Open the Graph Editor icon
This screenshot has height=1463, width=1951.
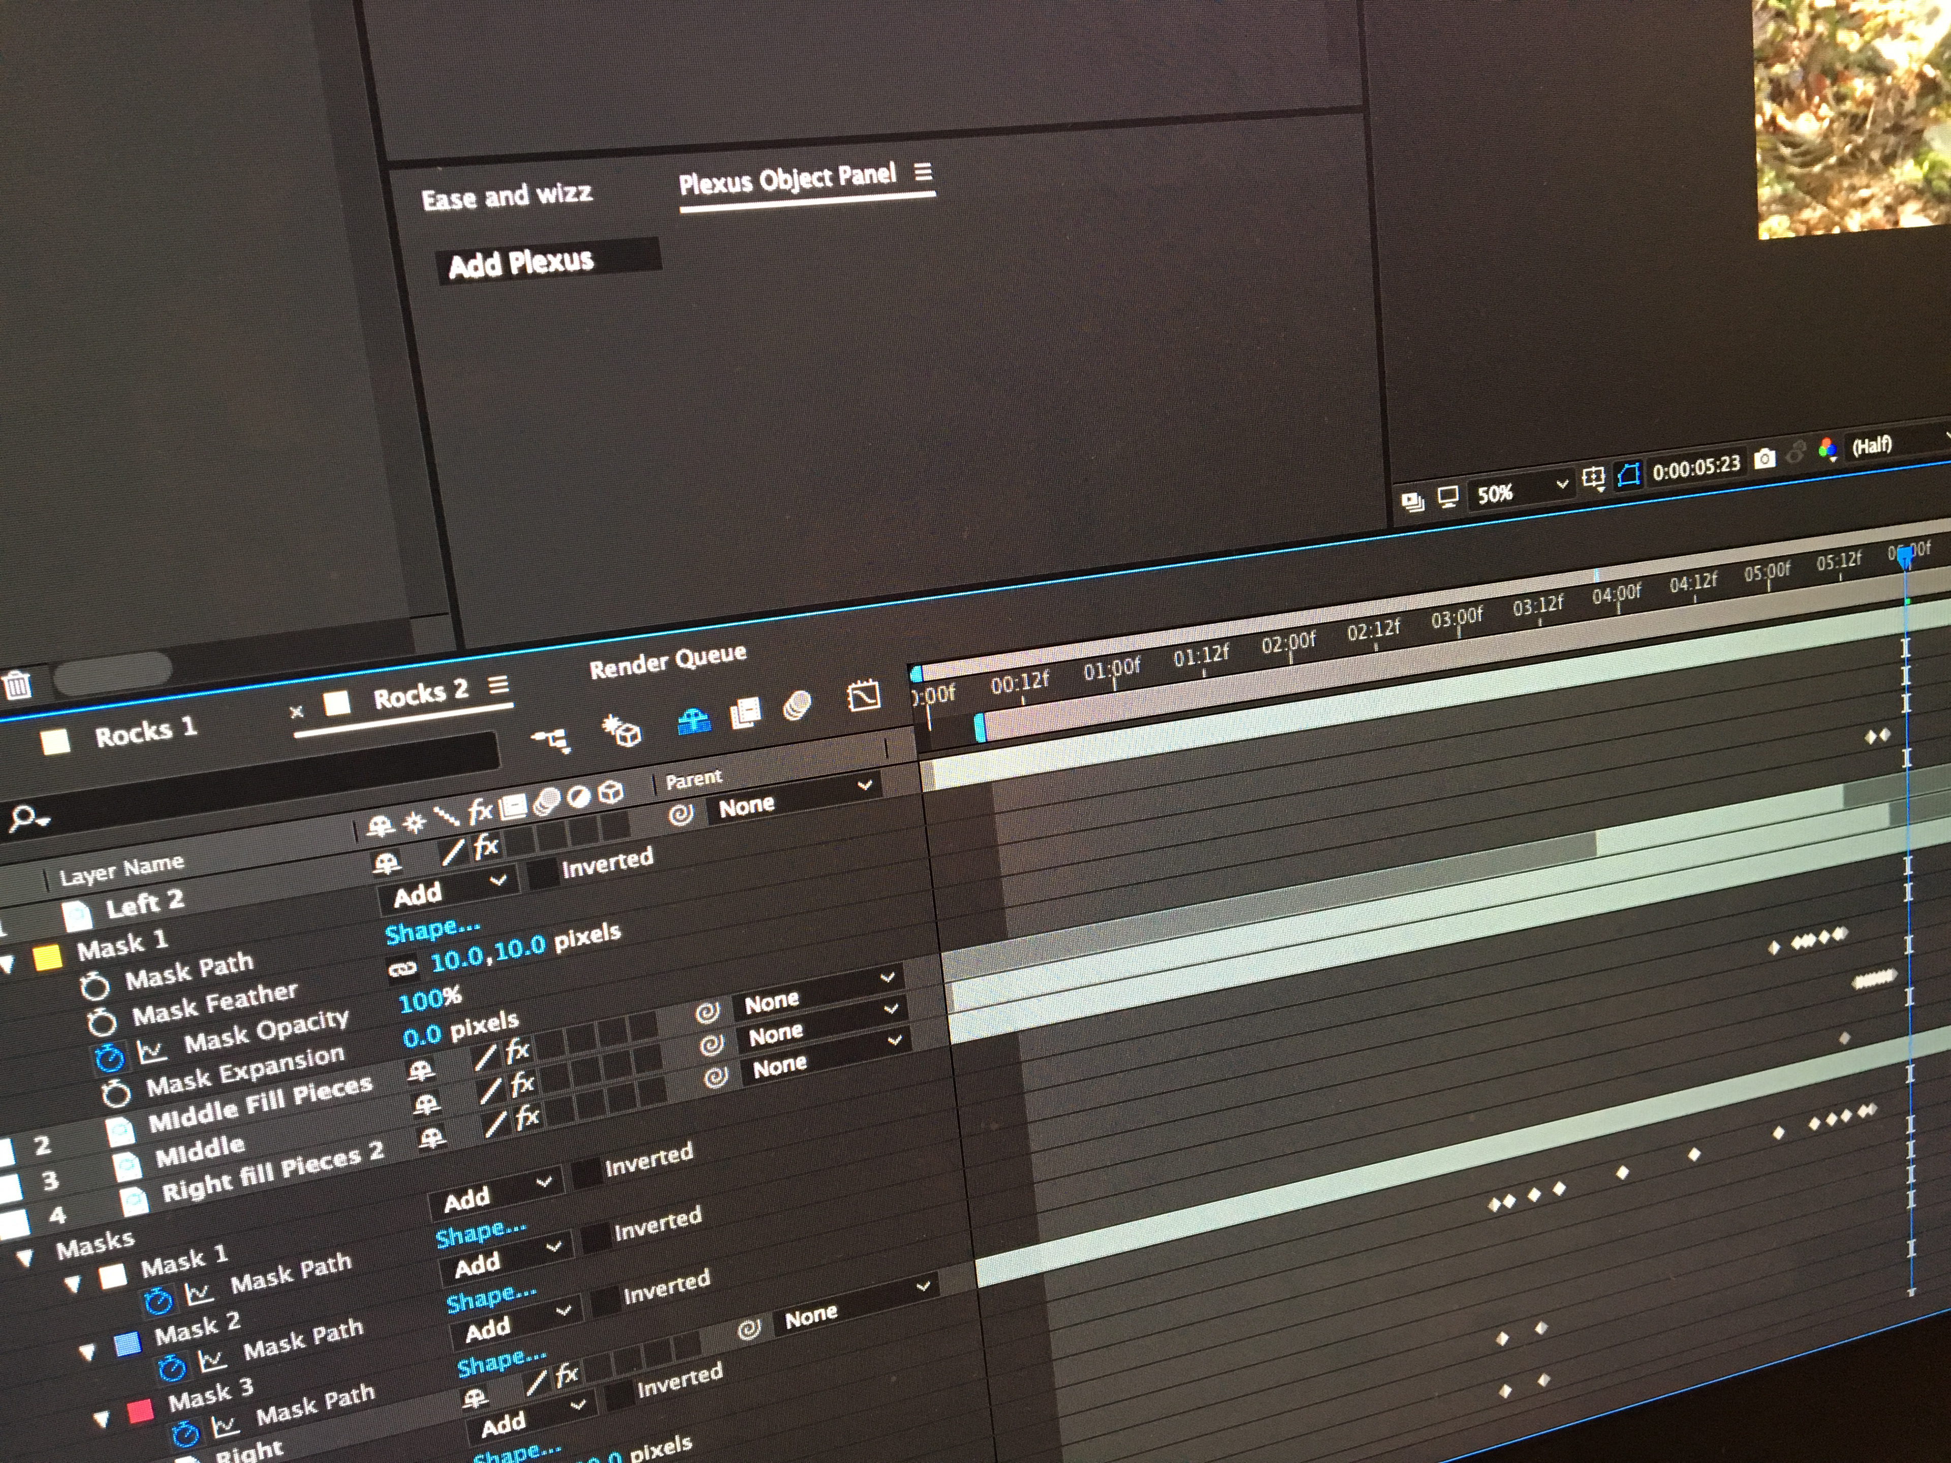click(x=864, y=695)
